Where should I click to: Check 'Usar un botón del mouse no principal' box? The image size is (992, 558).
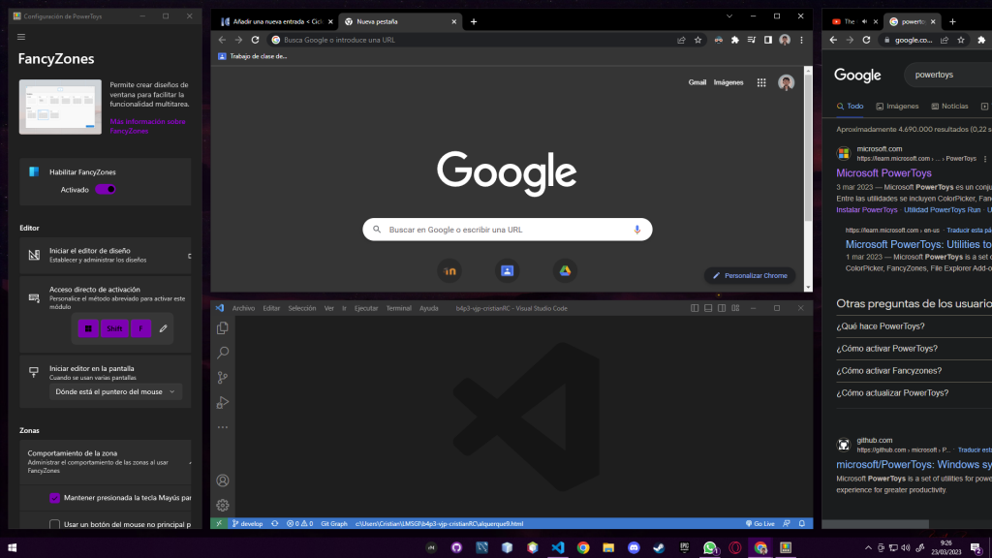pyautogui.click(x=54, y=524)
